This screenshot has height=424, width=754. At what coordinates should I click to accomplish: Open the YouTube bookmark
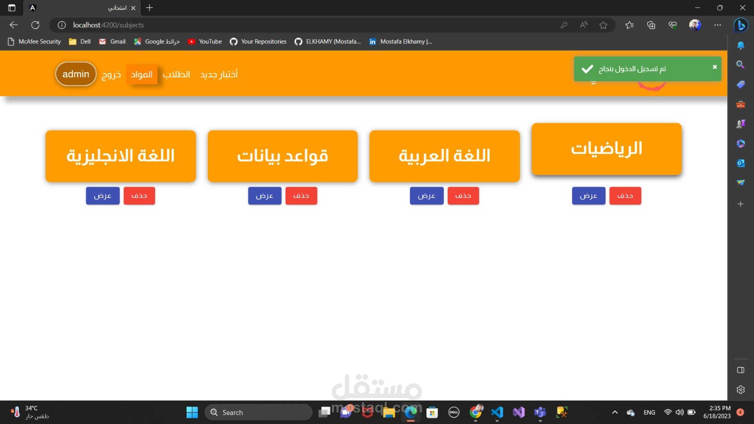click(x=205, y=41)
